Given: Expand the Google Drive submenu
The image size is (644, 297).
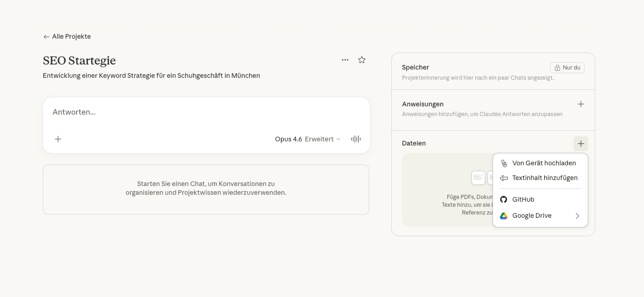Looking at the screenshot, I should click(x=540, y=215).
